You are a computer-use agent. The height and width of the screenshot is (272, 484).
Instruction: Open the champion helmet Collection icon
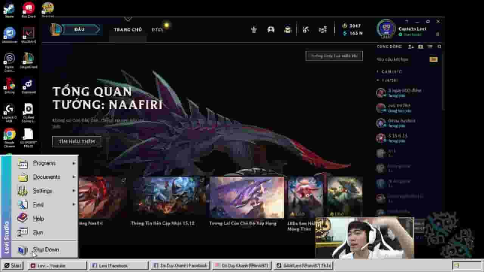271,29
